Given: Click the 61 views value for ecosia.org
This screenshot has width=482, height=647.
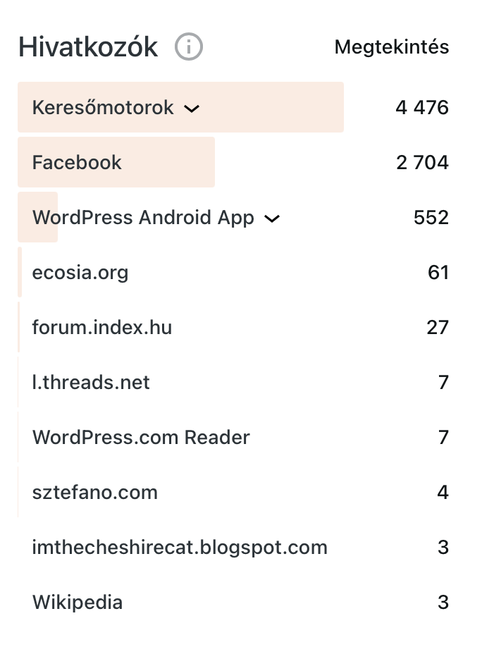Looking at the screenshot, I should [438, 273].
